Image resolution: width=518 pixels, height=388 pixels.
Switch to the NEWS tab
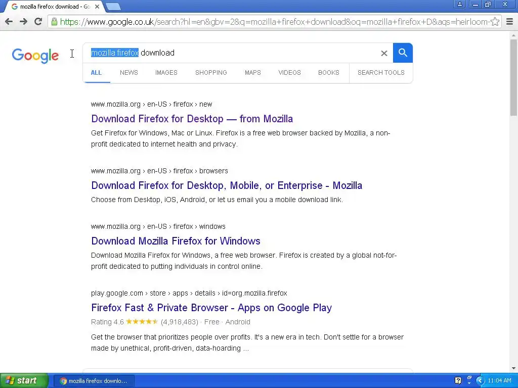pyautogui.click(x=129, y=73)
